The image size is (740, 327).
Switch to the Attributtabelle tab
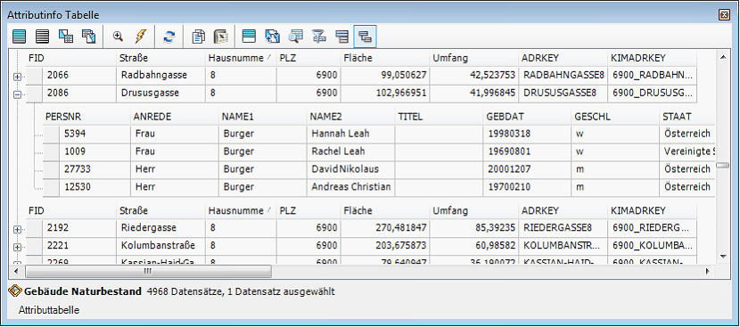point(49,310)
